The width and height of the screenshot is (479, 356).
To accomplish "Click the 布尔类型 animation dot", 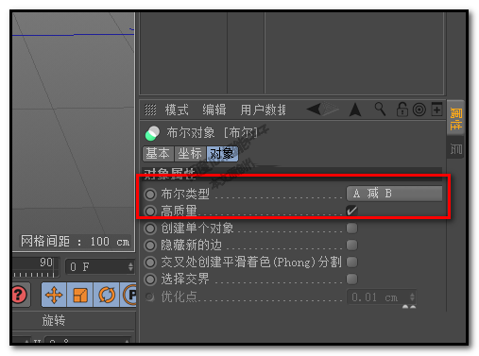I will [150, 195].
